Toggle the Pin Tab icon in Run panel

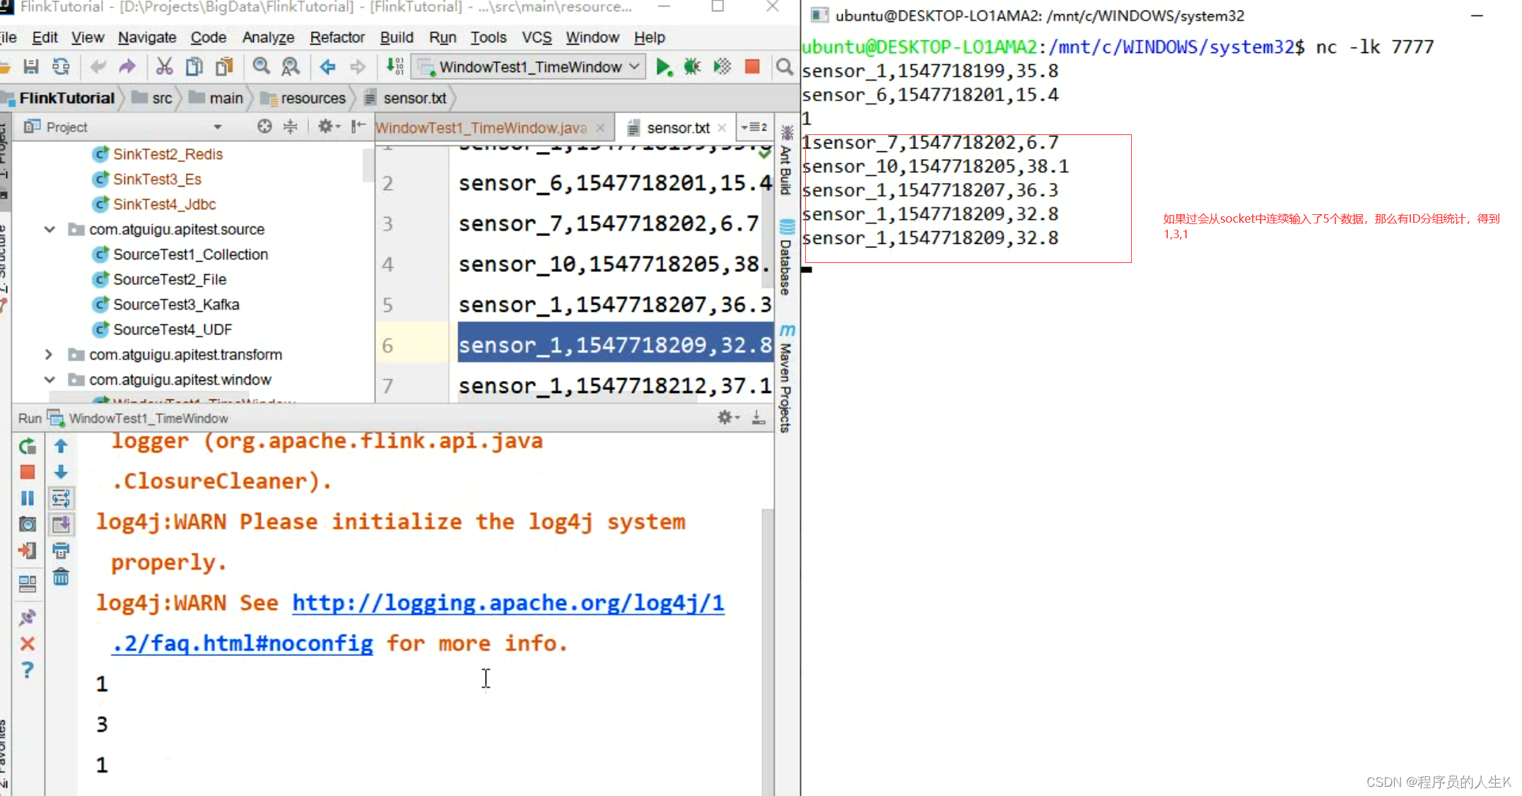click(28, 618)
